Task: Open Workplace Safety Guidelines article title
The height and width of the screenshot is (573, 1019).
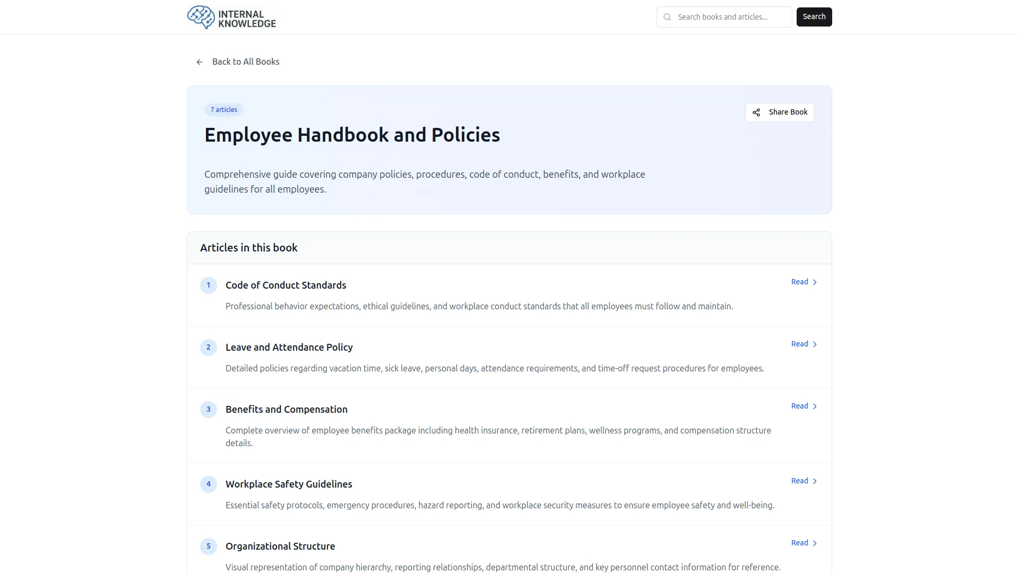Action: pyautogui.click(x=289, y=484)
